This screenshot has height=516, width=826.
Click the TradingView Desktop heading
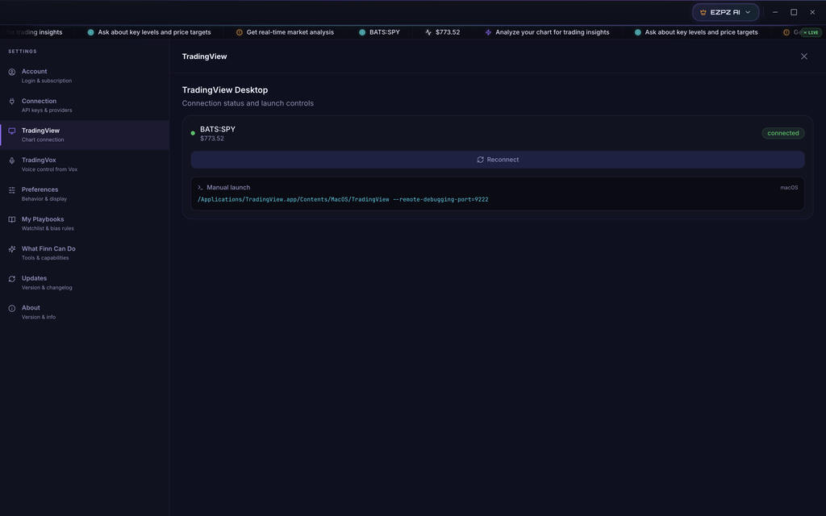[x=225, y=90]
